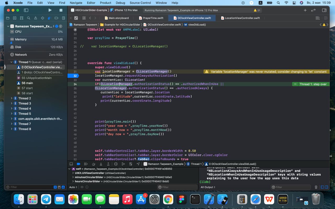Run the app with the Play button

[x=50, y=10]
